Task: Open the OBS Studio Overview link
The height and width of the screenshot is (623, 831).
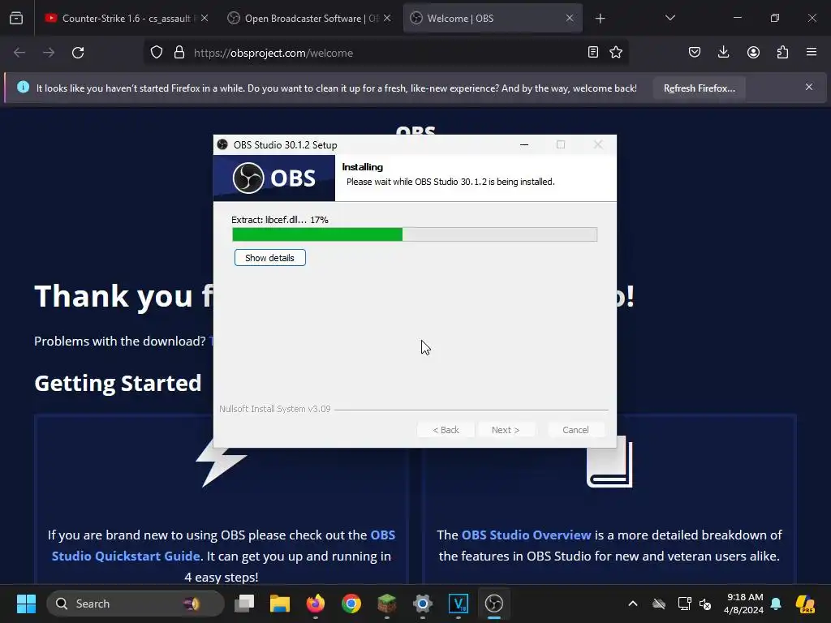Action: [526, 535]
